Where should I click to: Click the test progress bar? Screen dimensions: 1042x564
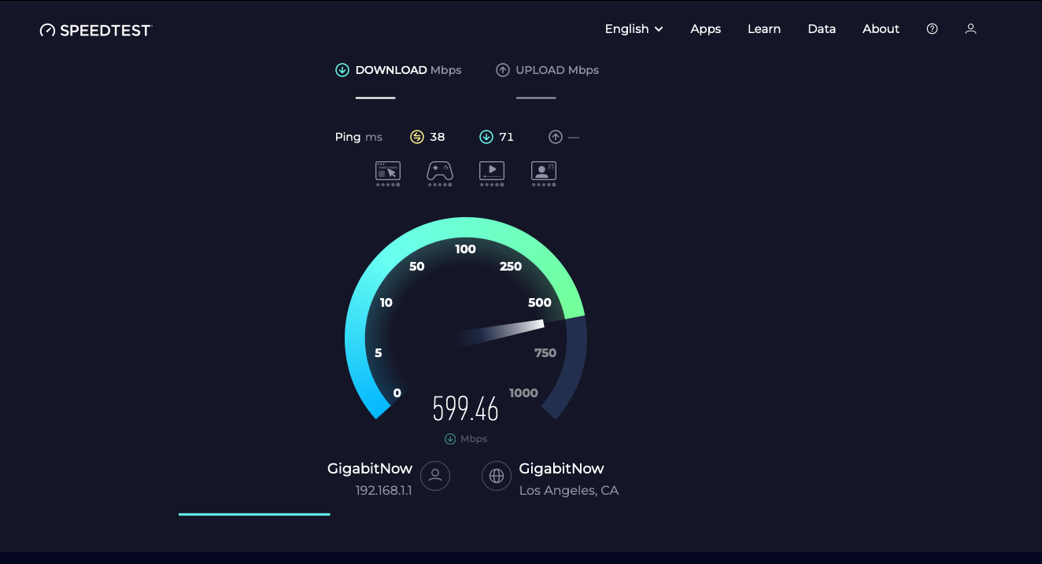(254, 514)
